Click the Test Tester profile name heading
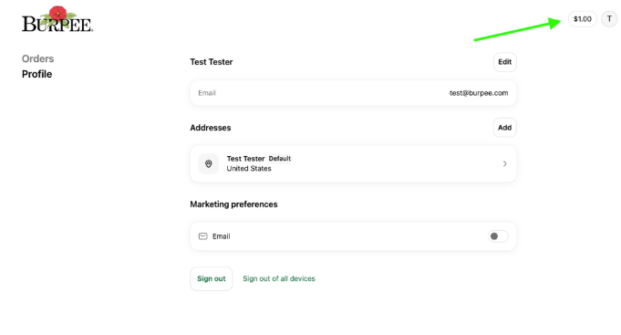Screen dimensions: 621x335 [211, 62]
